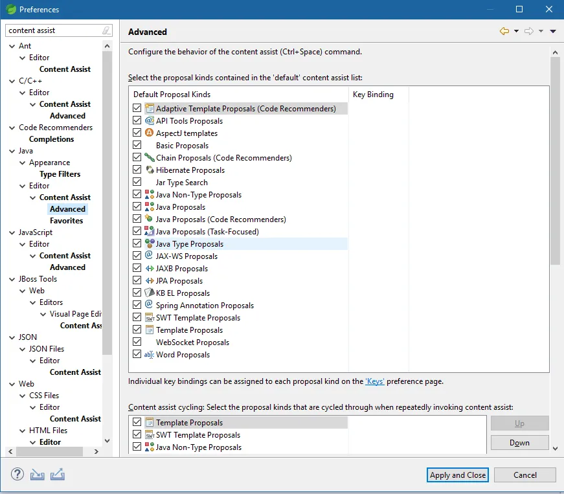Open the 'Keys' preference page link
Viewport: 564px width, 494px height.
coord(375,381)
